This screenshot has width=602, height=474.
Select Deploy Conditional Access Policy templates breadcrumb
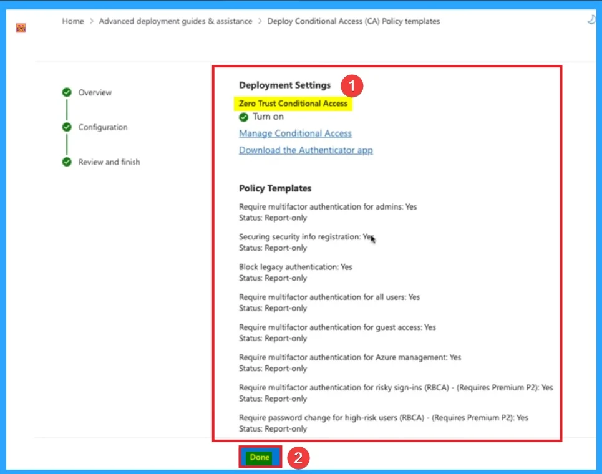pyautogui.click(x=354, y=21)
